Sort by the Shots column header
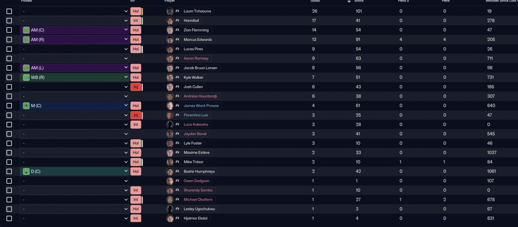The image size is (518, 227). (359, 1)
